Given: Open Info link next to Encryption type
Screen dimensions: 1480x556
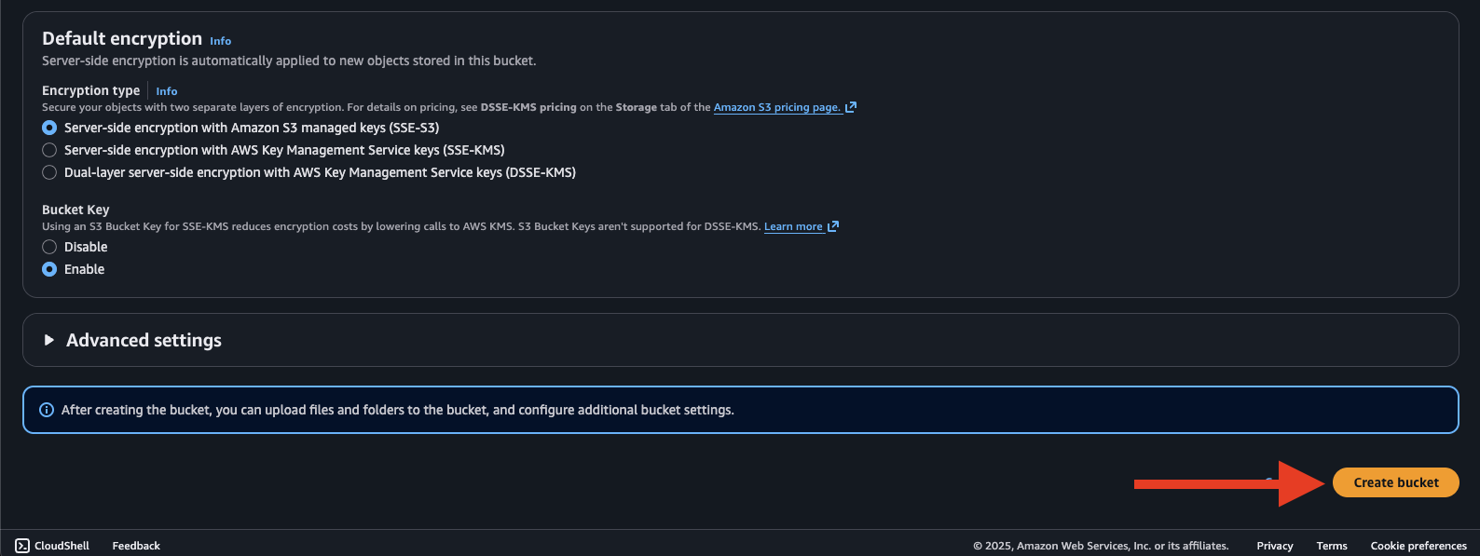Looking at the screenshot, I should coord(167,91).
